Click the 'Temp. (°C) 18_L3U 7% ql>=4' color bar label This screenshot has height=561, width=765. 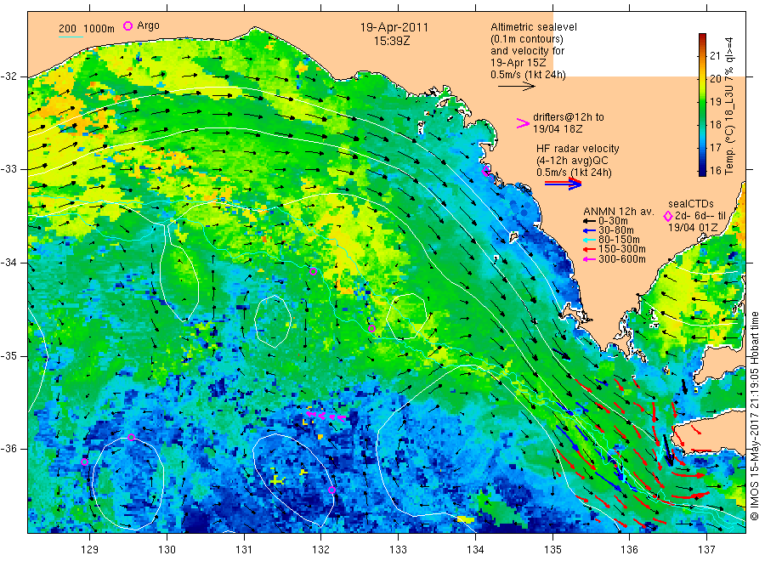point(729,106)
